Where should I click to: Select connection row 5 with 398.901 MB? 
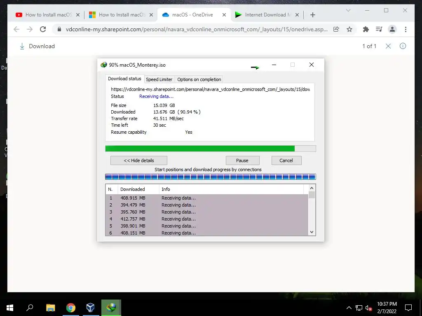click(207, 226)
